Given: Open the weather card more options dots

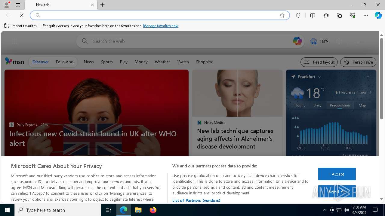Looking at the screenshot, I should coord(367,77).
